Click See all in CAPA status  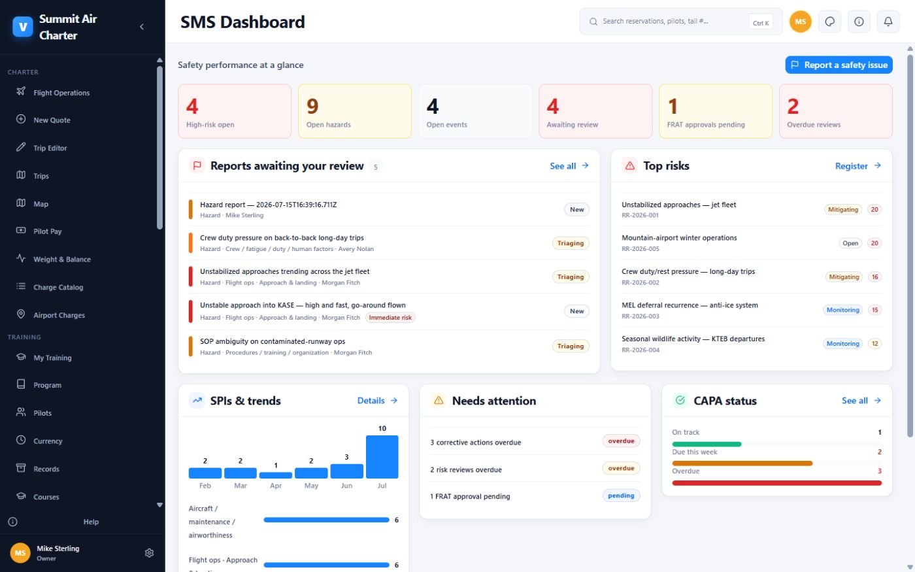click(861, 401)
